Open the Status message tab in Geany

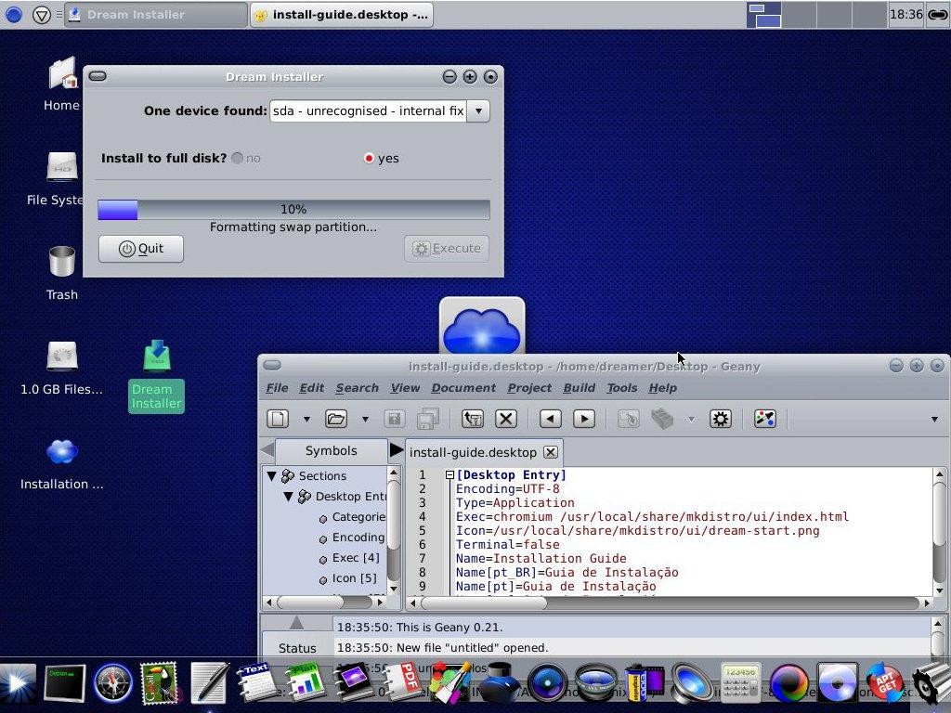coord(297,647)
